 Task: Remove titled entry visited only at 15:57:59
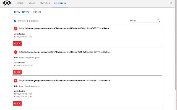click(x=15, y=52)
